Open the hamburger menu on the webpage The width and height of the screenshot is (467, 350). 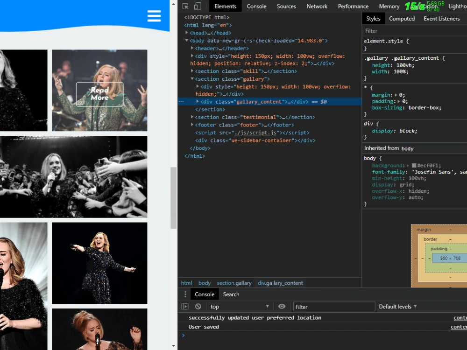coord(154,16)
